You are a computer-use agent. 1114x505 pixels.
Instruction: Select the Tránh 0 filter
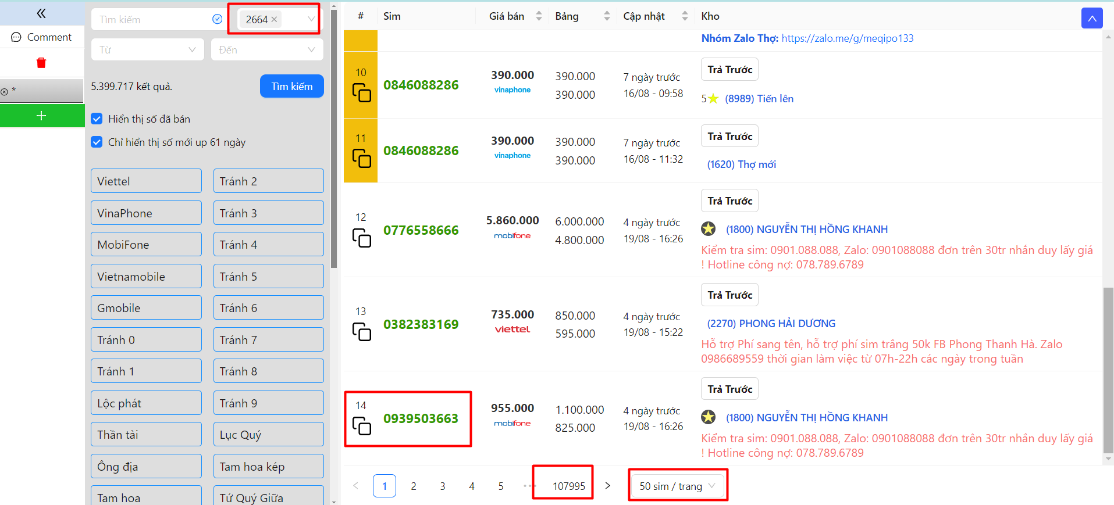coord(146,339)
